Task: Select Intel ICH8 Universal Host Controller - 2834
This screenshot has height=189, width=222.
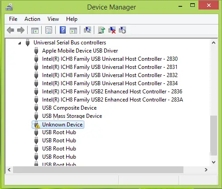Action: coord(110,83)
